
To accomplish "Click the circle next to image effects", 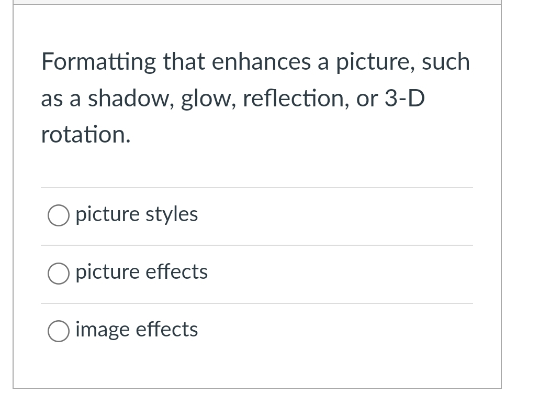I will pos(59,331).
